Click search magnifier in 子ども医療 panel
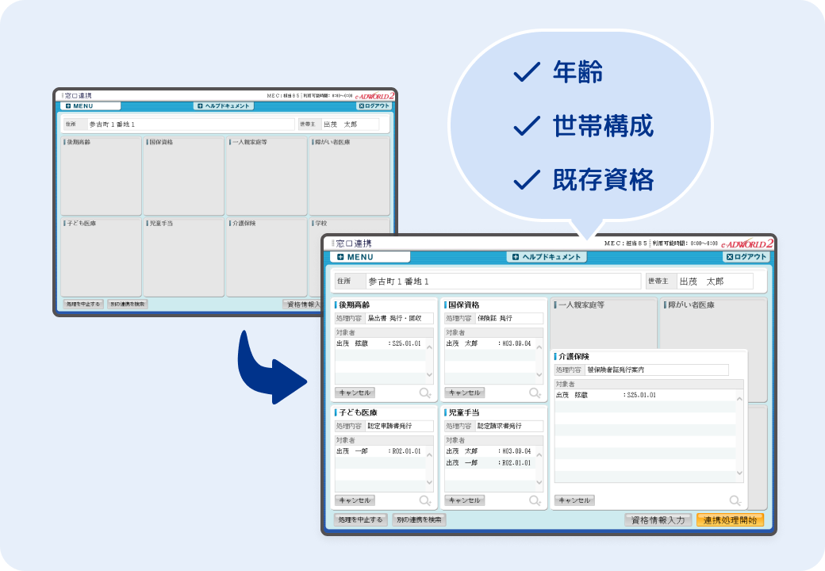 [425, 500]
